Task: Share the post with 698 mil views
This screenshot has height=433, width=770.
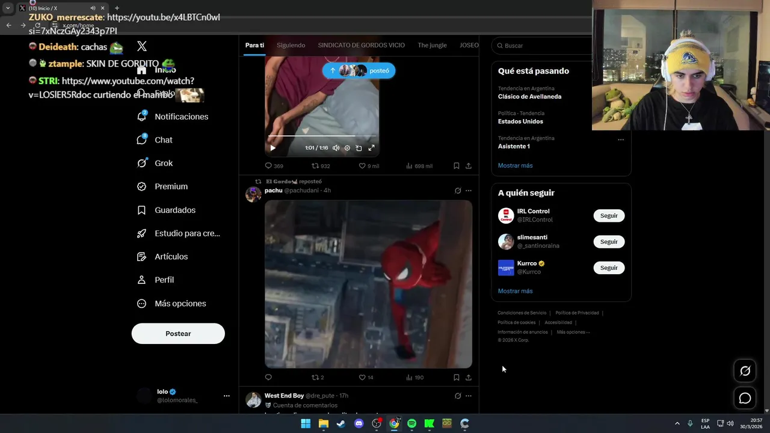Action: point(469,166)
